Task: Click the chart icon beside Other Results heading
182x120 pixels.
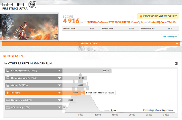Action: 6,63
